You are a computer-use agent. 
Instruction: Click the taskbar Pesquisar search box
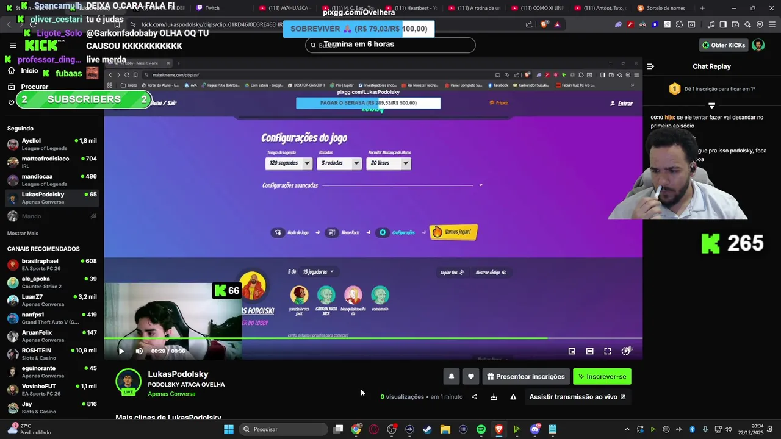[283, 429]
